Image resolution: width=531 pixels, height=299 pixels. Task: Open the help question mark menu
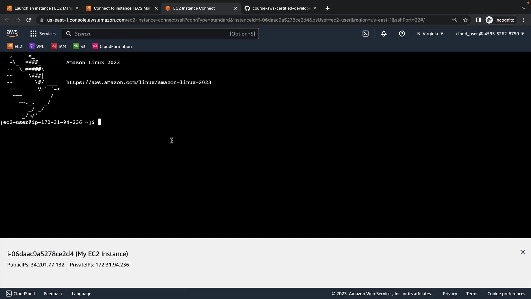pos(402,34)
